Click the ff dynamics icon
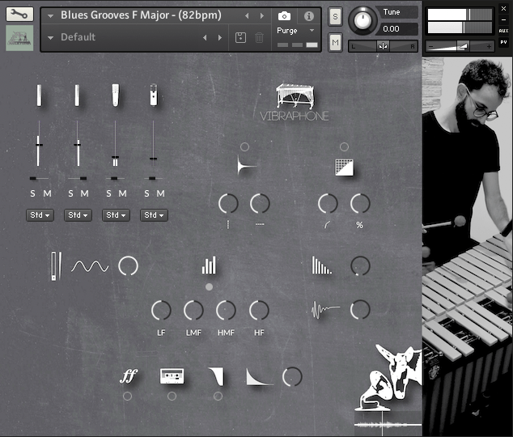Viewport: 513px width, 437px height. [128, 376]
